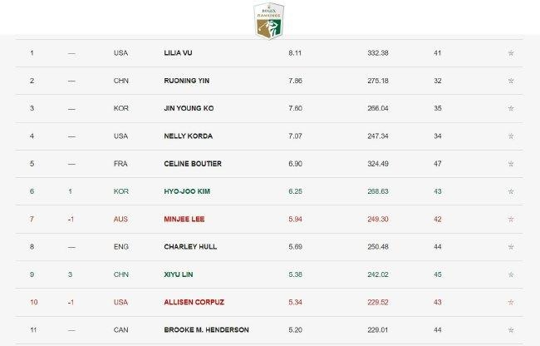Select the rank 8 row cell

click(32, 246)
